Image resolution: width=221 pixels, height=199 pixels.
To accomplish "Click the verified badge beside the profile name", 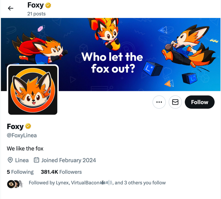I will [x=28, y=126].
